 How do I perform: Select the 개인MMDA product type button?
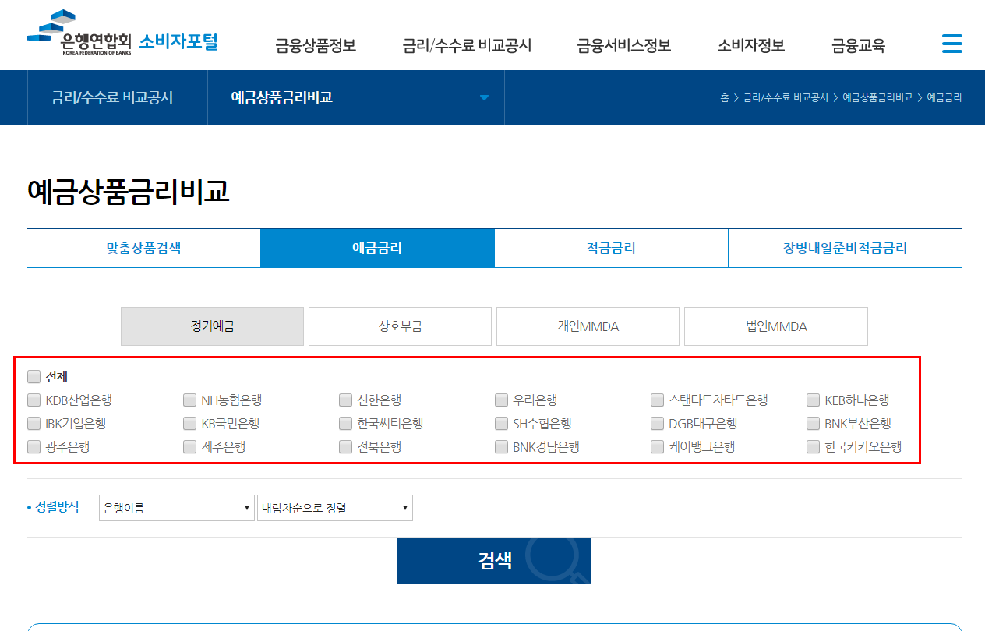588,326
